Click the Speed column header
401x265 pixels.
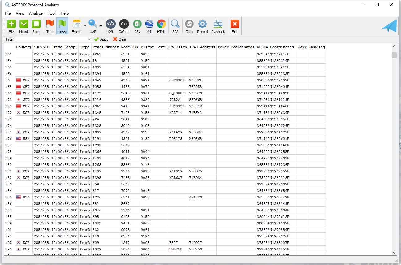coord(302,47)
